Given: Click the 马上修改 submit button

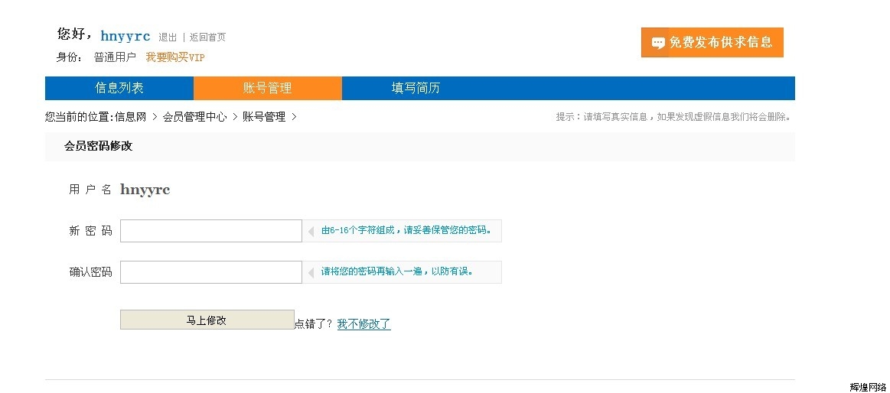Looking at the screenshot, I should pos(207,320).
